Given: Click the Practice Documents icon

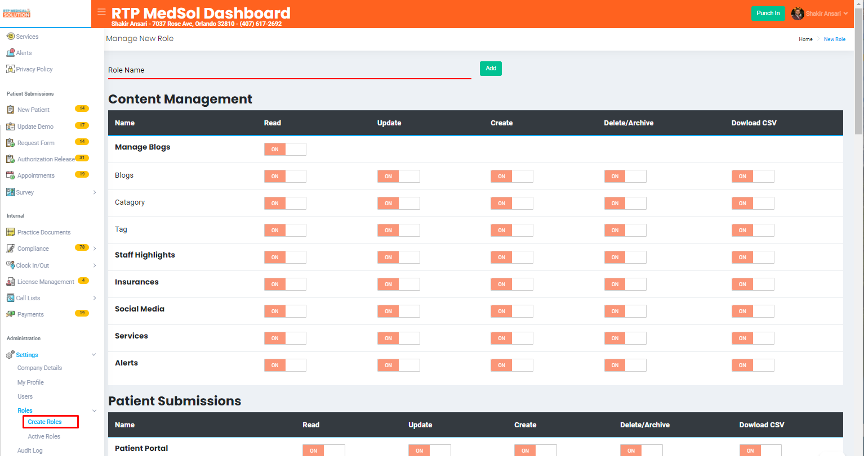Looking at the screenshot, I should [10, 232].
